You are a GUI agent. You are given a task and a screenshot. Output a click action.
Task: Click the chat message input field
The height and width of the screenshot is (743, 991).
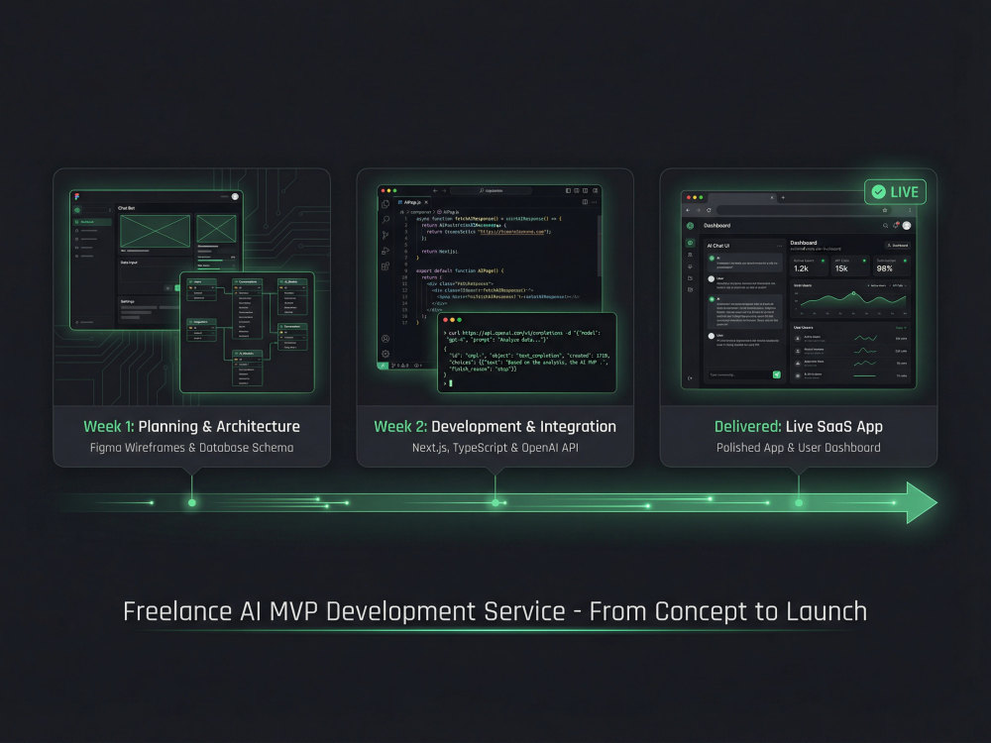tap(739, 374)
